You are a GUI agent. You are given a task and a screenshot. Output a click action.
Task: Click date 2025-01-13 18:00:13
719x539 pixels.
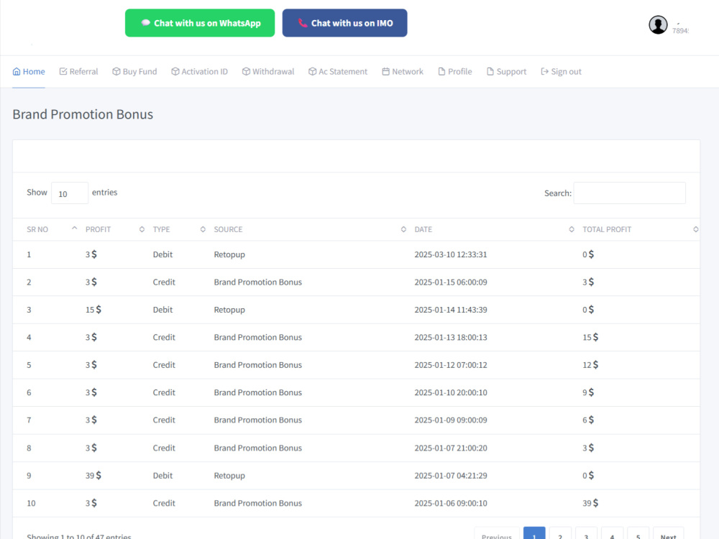pyautogui.click(x=451, y=337)
